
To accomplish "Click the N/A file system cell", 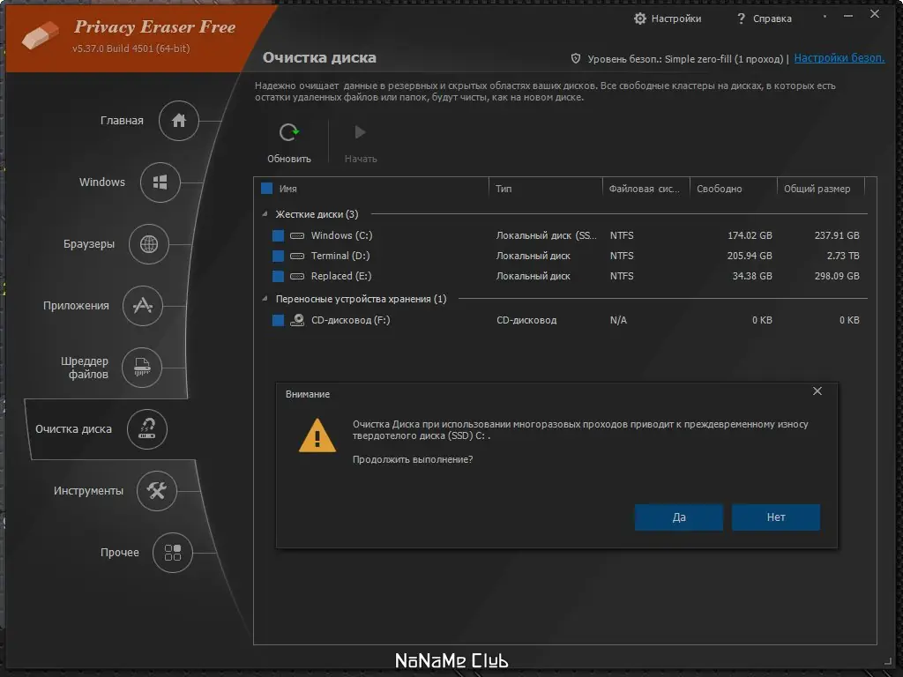I will (x=618, y=320).
